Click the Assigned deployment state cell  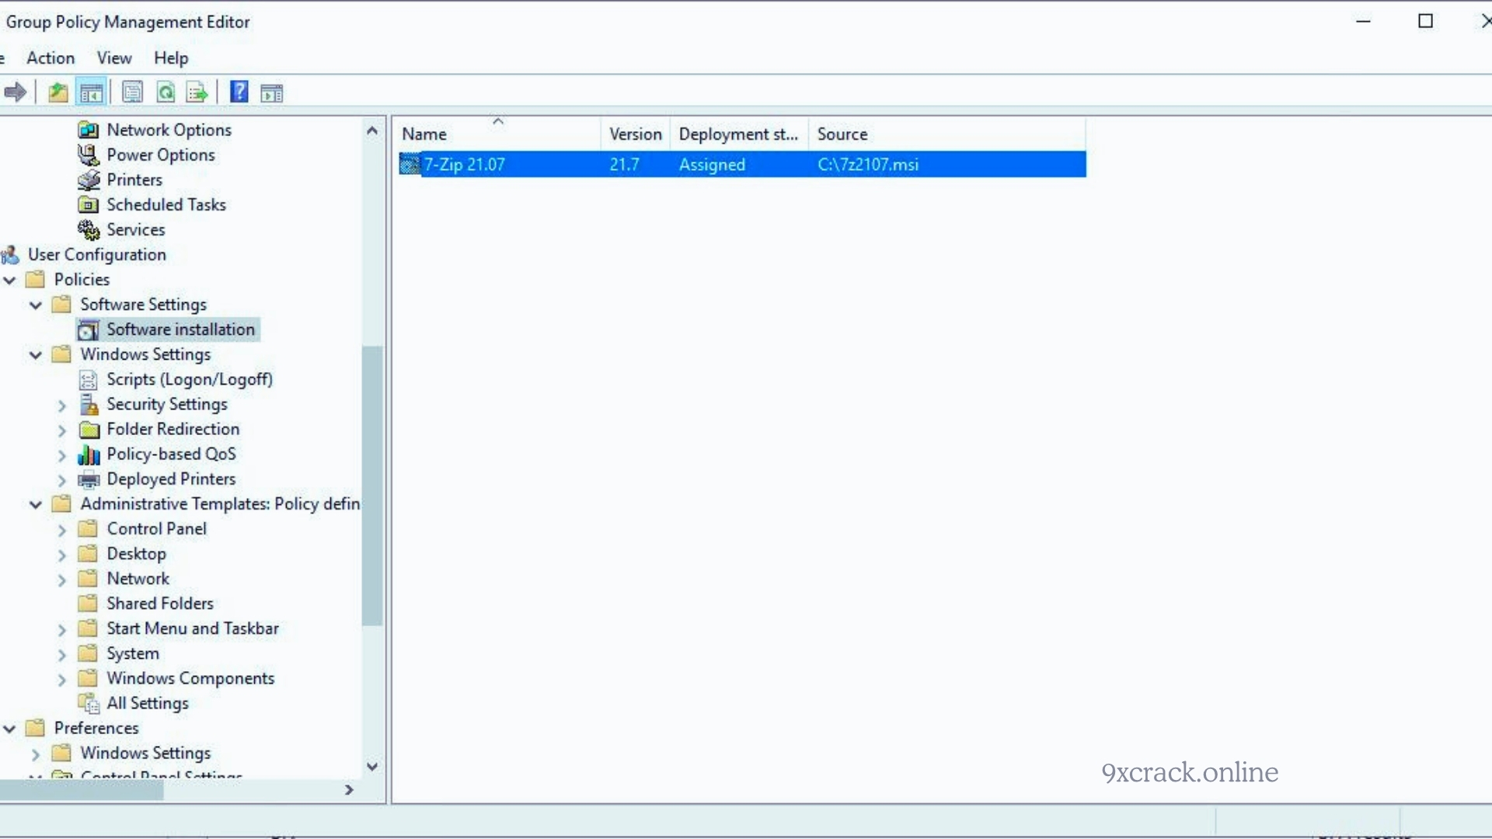(x=712, y=165)
